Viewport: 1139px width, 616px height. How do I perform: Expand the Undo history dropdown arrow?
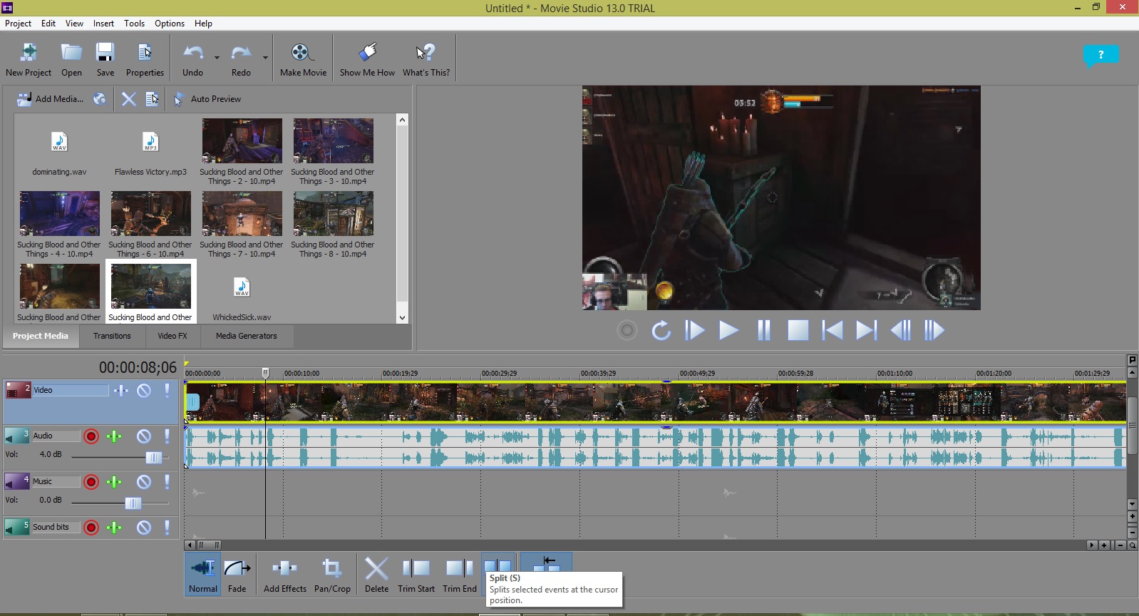[x=217, y=57]
